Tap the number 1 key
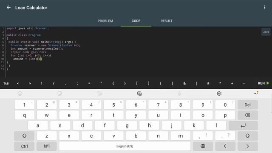Image resolution: width=272 pixels, height=153 pixels. pos(24,105)
